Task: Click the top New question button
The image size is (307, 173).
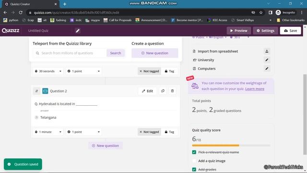Action: pyautogui.click(x=154, y=53)
